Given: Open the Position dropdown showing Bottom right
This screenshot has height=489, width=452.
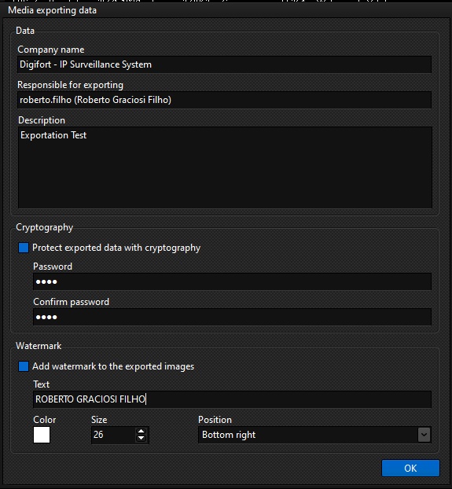Looking at the screenshot, I should [314, 435].
